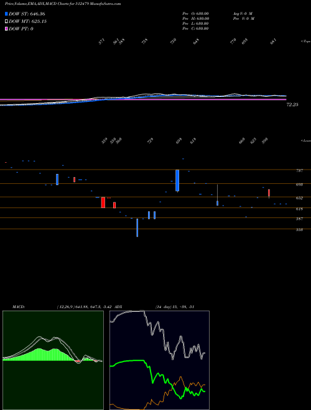Click the Pre H: 630.00 value
Viewport: 311px width, 410px height.
[x=195, y=19]
